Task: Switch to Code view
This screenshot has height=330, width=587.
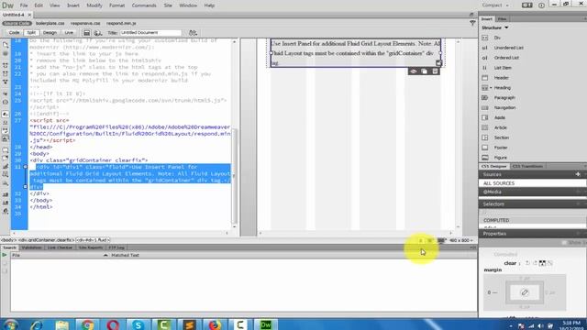Action: (15, 33)
